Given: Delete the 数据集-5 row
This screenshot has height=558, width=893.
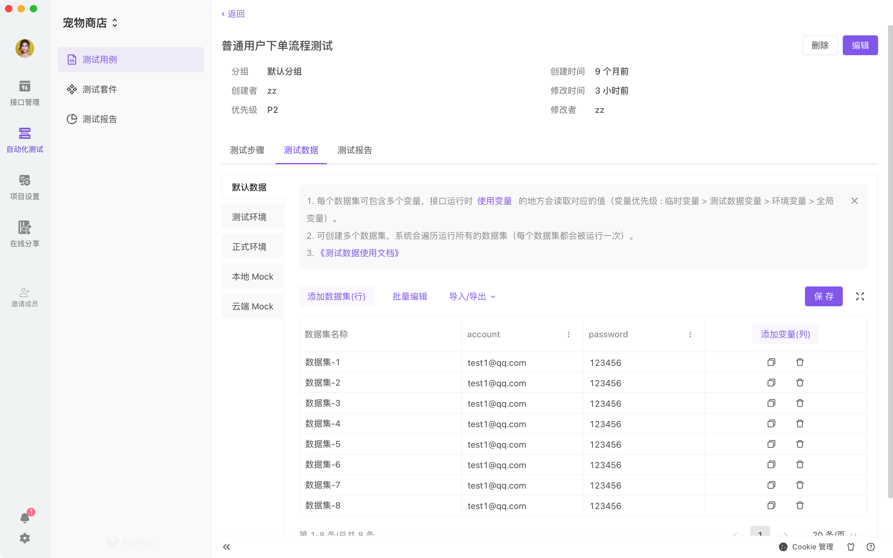Looking at the screenshot, I should tap(800, 444).
